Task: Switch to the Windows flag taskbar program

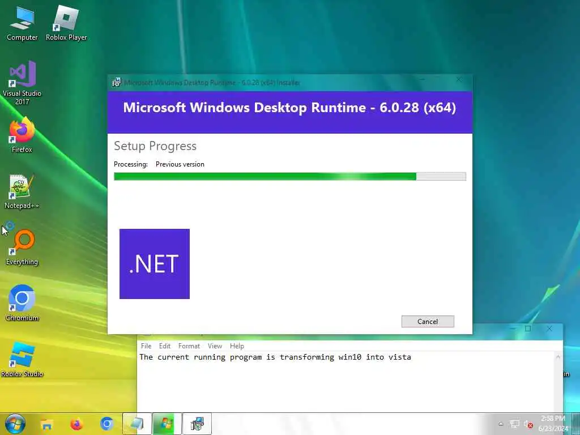Action: click(167, 424)
